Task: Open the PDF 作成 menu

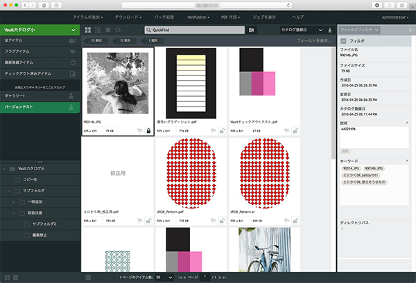Action: 230,17
